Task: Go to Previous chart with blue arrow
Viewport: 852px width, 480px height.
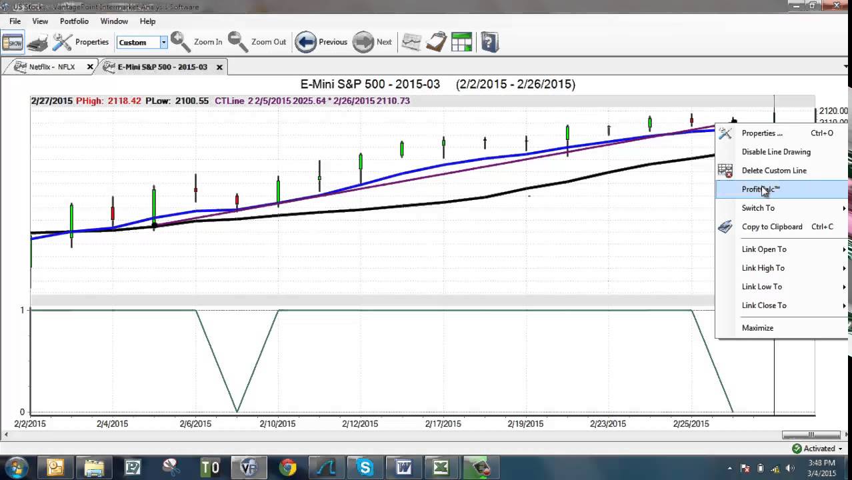Action: point(321,42)
